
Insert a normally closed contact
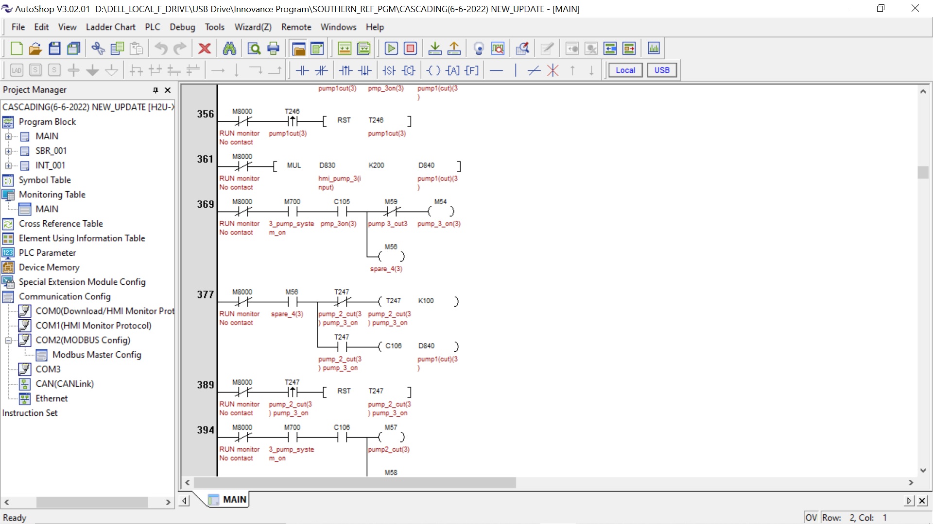(x=321, y=71)
